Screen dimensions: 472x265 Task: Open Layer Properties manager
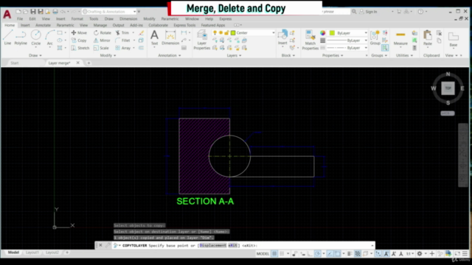(x=201, y=40)
